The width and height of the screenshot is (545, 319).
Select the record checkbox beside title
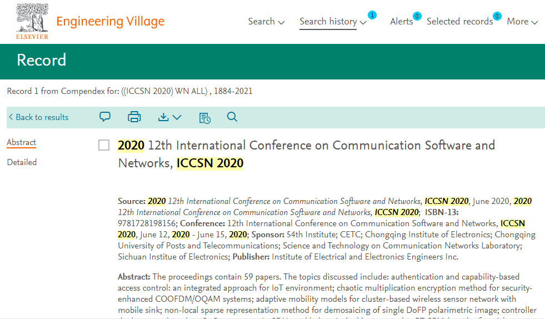tap(104, 145)
